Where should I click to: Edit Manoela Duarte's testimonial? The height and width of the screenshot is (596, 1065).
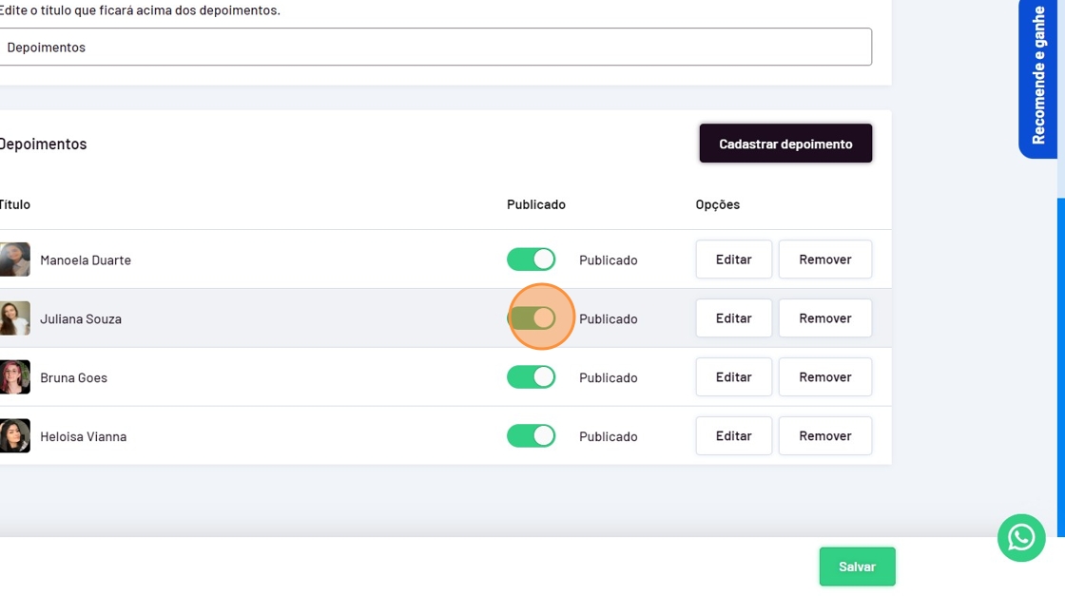pos(733,260)
